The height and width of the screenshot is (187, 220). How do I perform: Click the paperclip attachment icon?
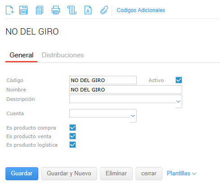tap(104, 10)
